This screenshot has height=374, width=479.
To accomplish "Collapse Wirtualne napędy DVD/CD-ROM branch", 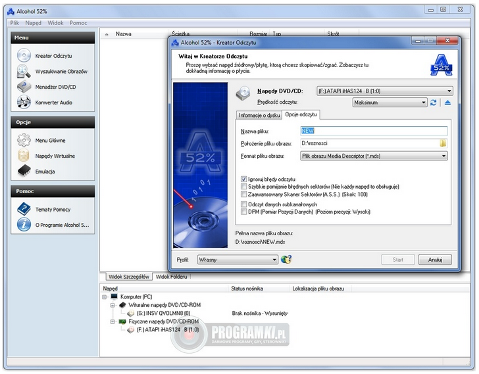I will tap(113, 305).
